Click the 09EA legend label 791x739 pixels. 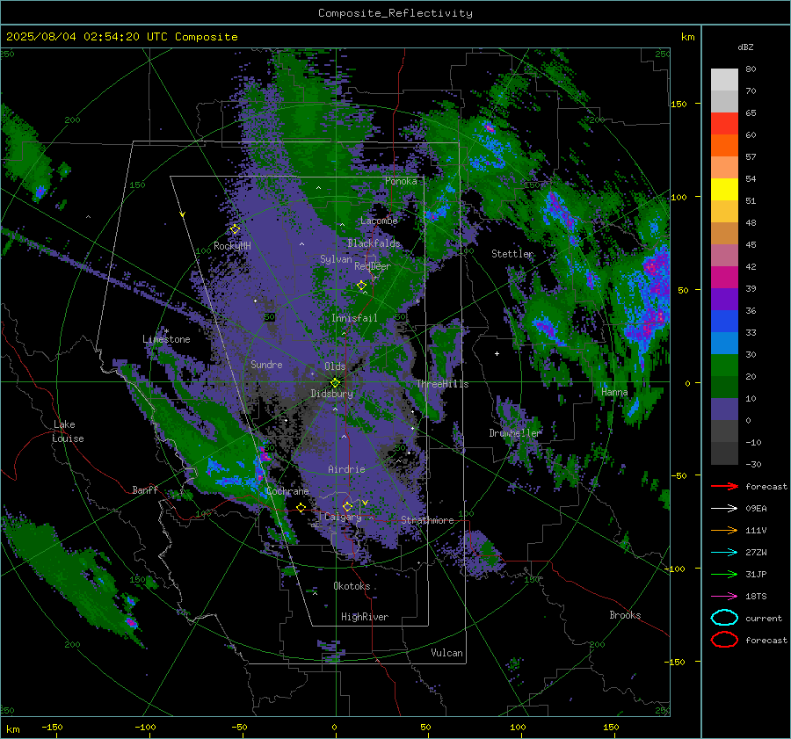click(756, 509)
